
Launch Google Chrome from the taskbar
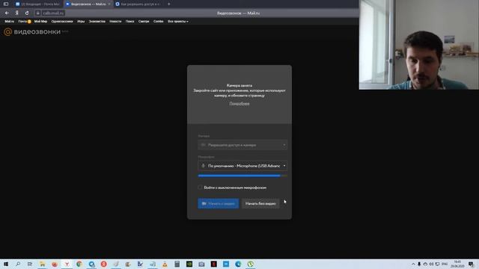[x=79, y=264]
